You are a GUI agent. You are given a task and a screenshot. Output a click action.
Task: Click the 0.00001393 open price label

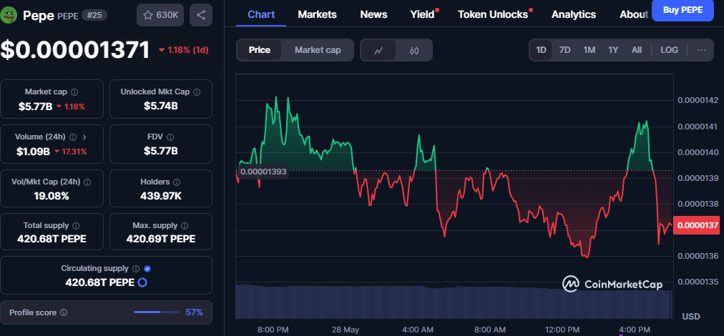pos(263,172)
